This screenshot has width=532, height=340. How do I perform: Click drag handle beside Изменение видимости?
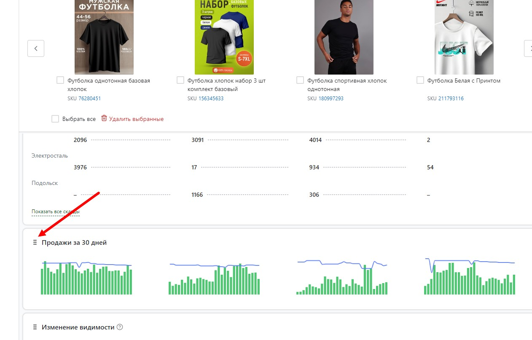point(35,327)
